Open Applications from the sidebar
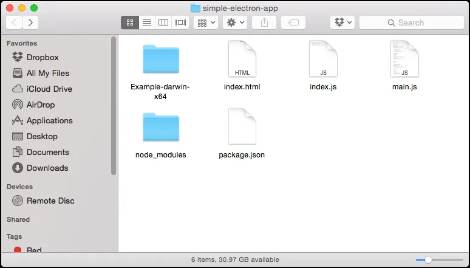Screen dimensions: 470x268 click(x=43, y=121)
